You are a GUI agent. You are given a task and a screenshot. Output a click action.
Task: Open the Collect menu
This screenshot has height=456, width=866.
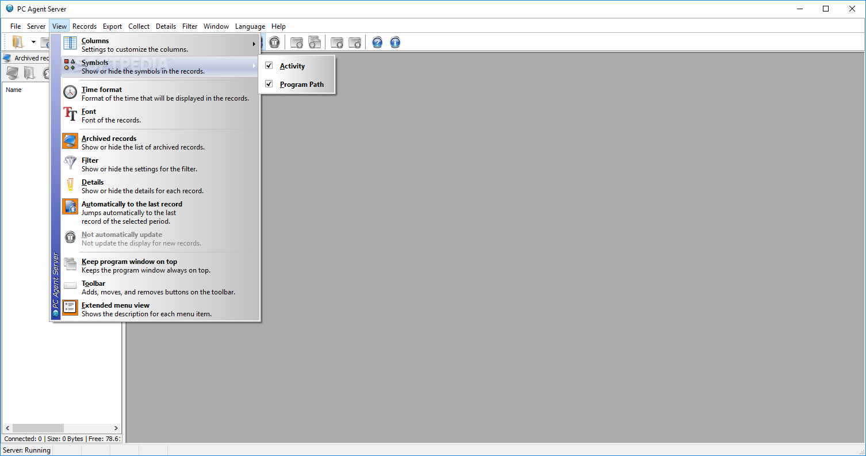139,26
